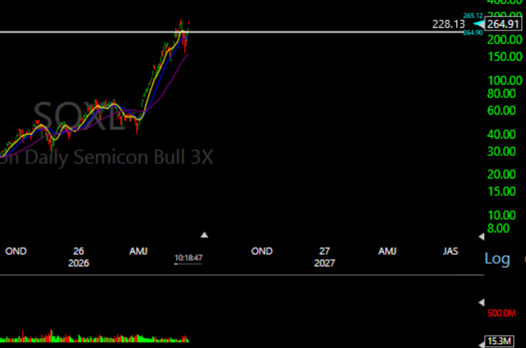526x348 pixels.
Task: Click the cyan arrow price marker
Action: tap(479, 24)
